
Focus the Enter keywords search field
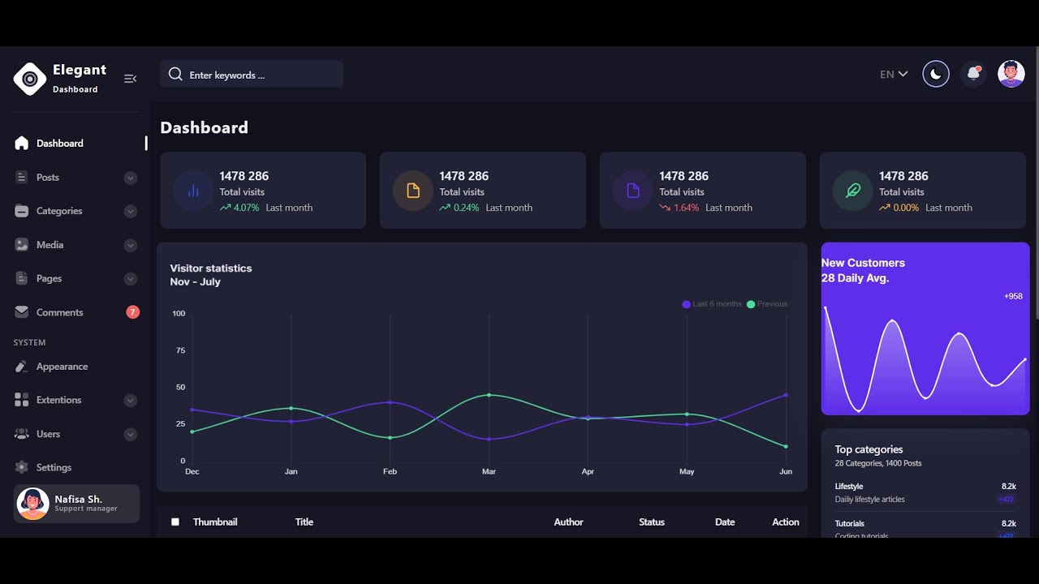pyautogui.click(x=252, y=75)
